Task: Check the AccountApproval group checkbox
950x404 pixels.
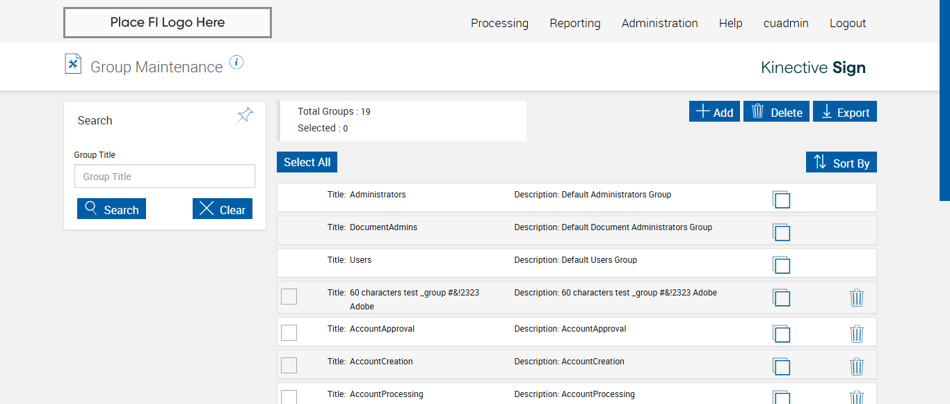Action: point(289,333)
